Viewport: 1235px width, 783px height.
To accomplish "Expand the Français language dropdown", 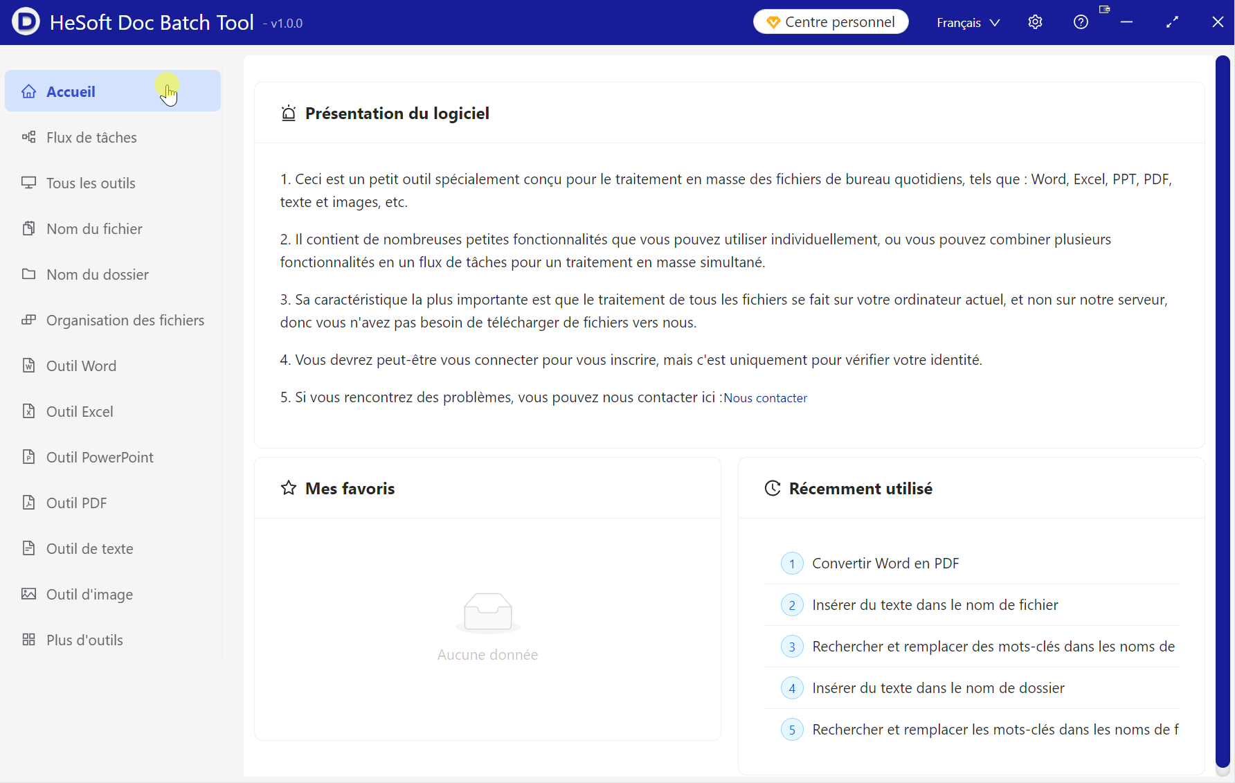I will coord(968,23).
